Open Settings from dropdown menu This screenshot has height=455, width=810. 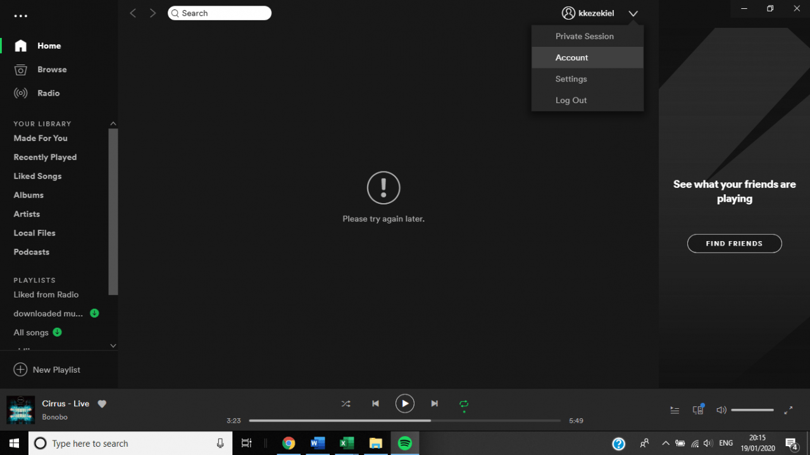(x=587, y=79)
